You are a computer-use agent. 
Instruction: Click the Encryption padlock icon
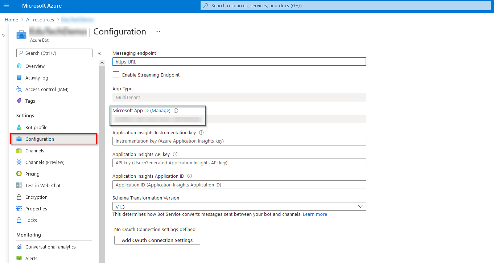click(x=19, y=197)
